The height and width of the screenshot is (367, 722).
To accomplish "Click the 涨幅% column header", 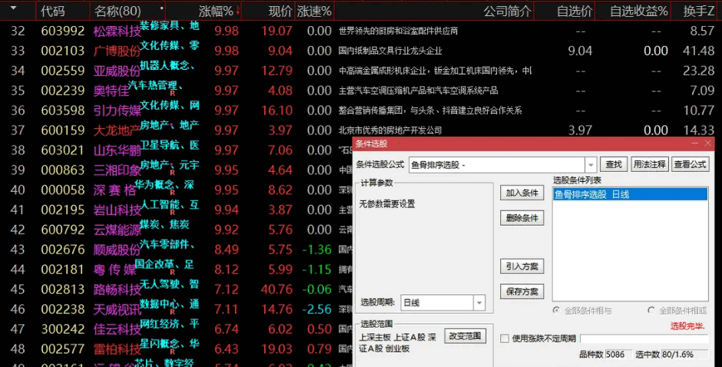I will pos(216,11).
